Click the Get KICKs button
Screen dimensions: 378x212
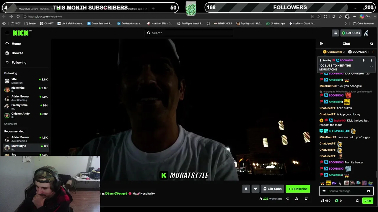[351, 33]
